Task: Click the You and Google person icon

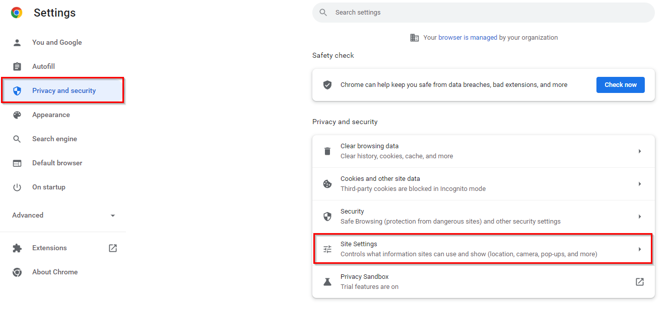Action: pyautogui.click(x=17, y=43)
